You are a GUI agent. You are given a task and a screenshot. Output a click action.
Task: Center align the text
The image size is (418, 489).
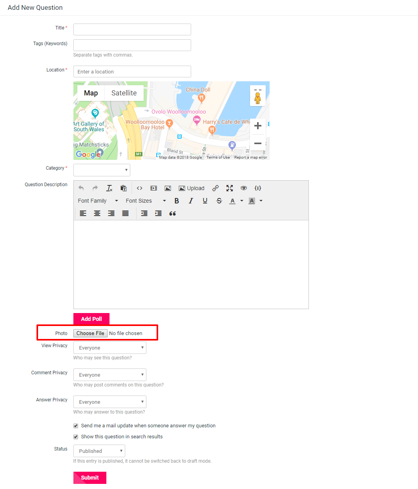tap(97, 213)
